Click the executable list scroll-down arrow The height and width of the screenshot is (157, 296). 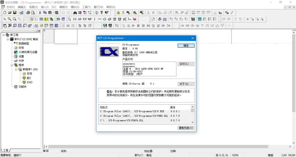(193, 122)
